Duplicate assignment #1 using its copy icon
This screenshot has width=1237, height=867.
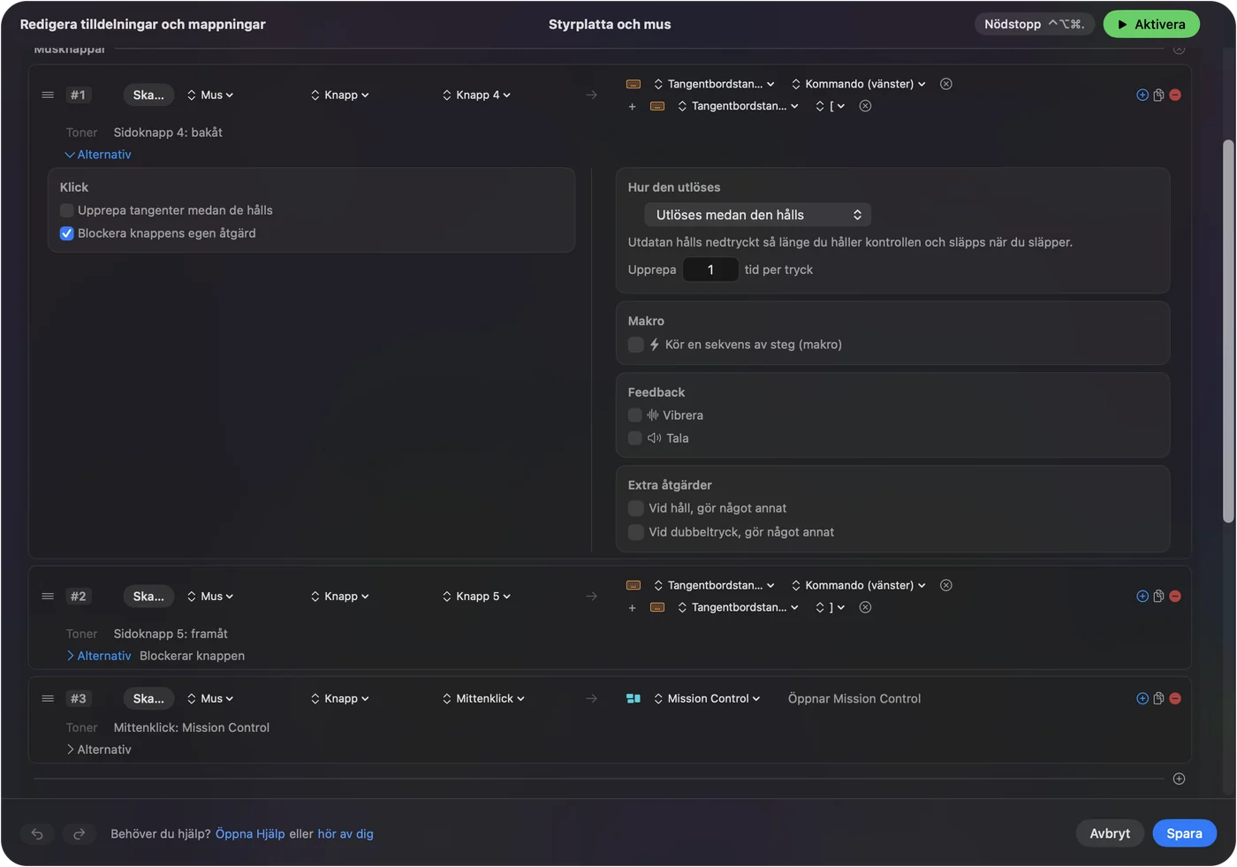(1158, 95)
